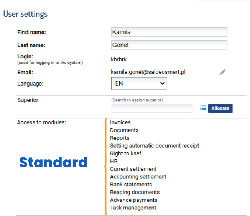Click the Last name field containing Gonet
Screen dimensions: 250x216
[169, 45]
